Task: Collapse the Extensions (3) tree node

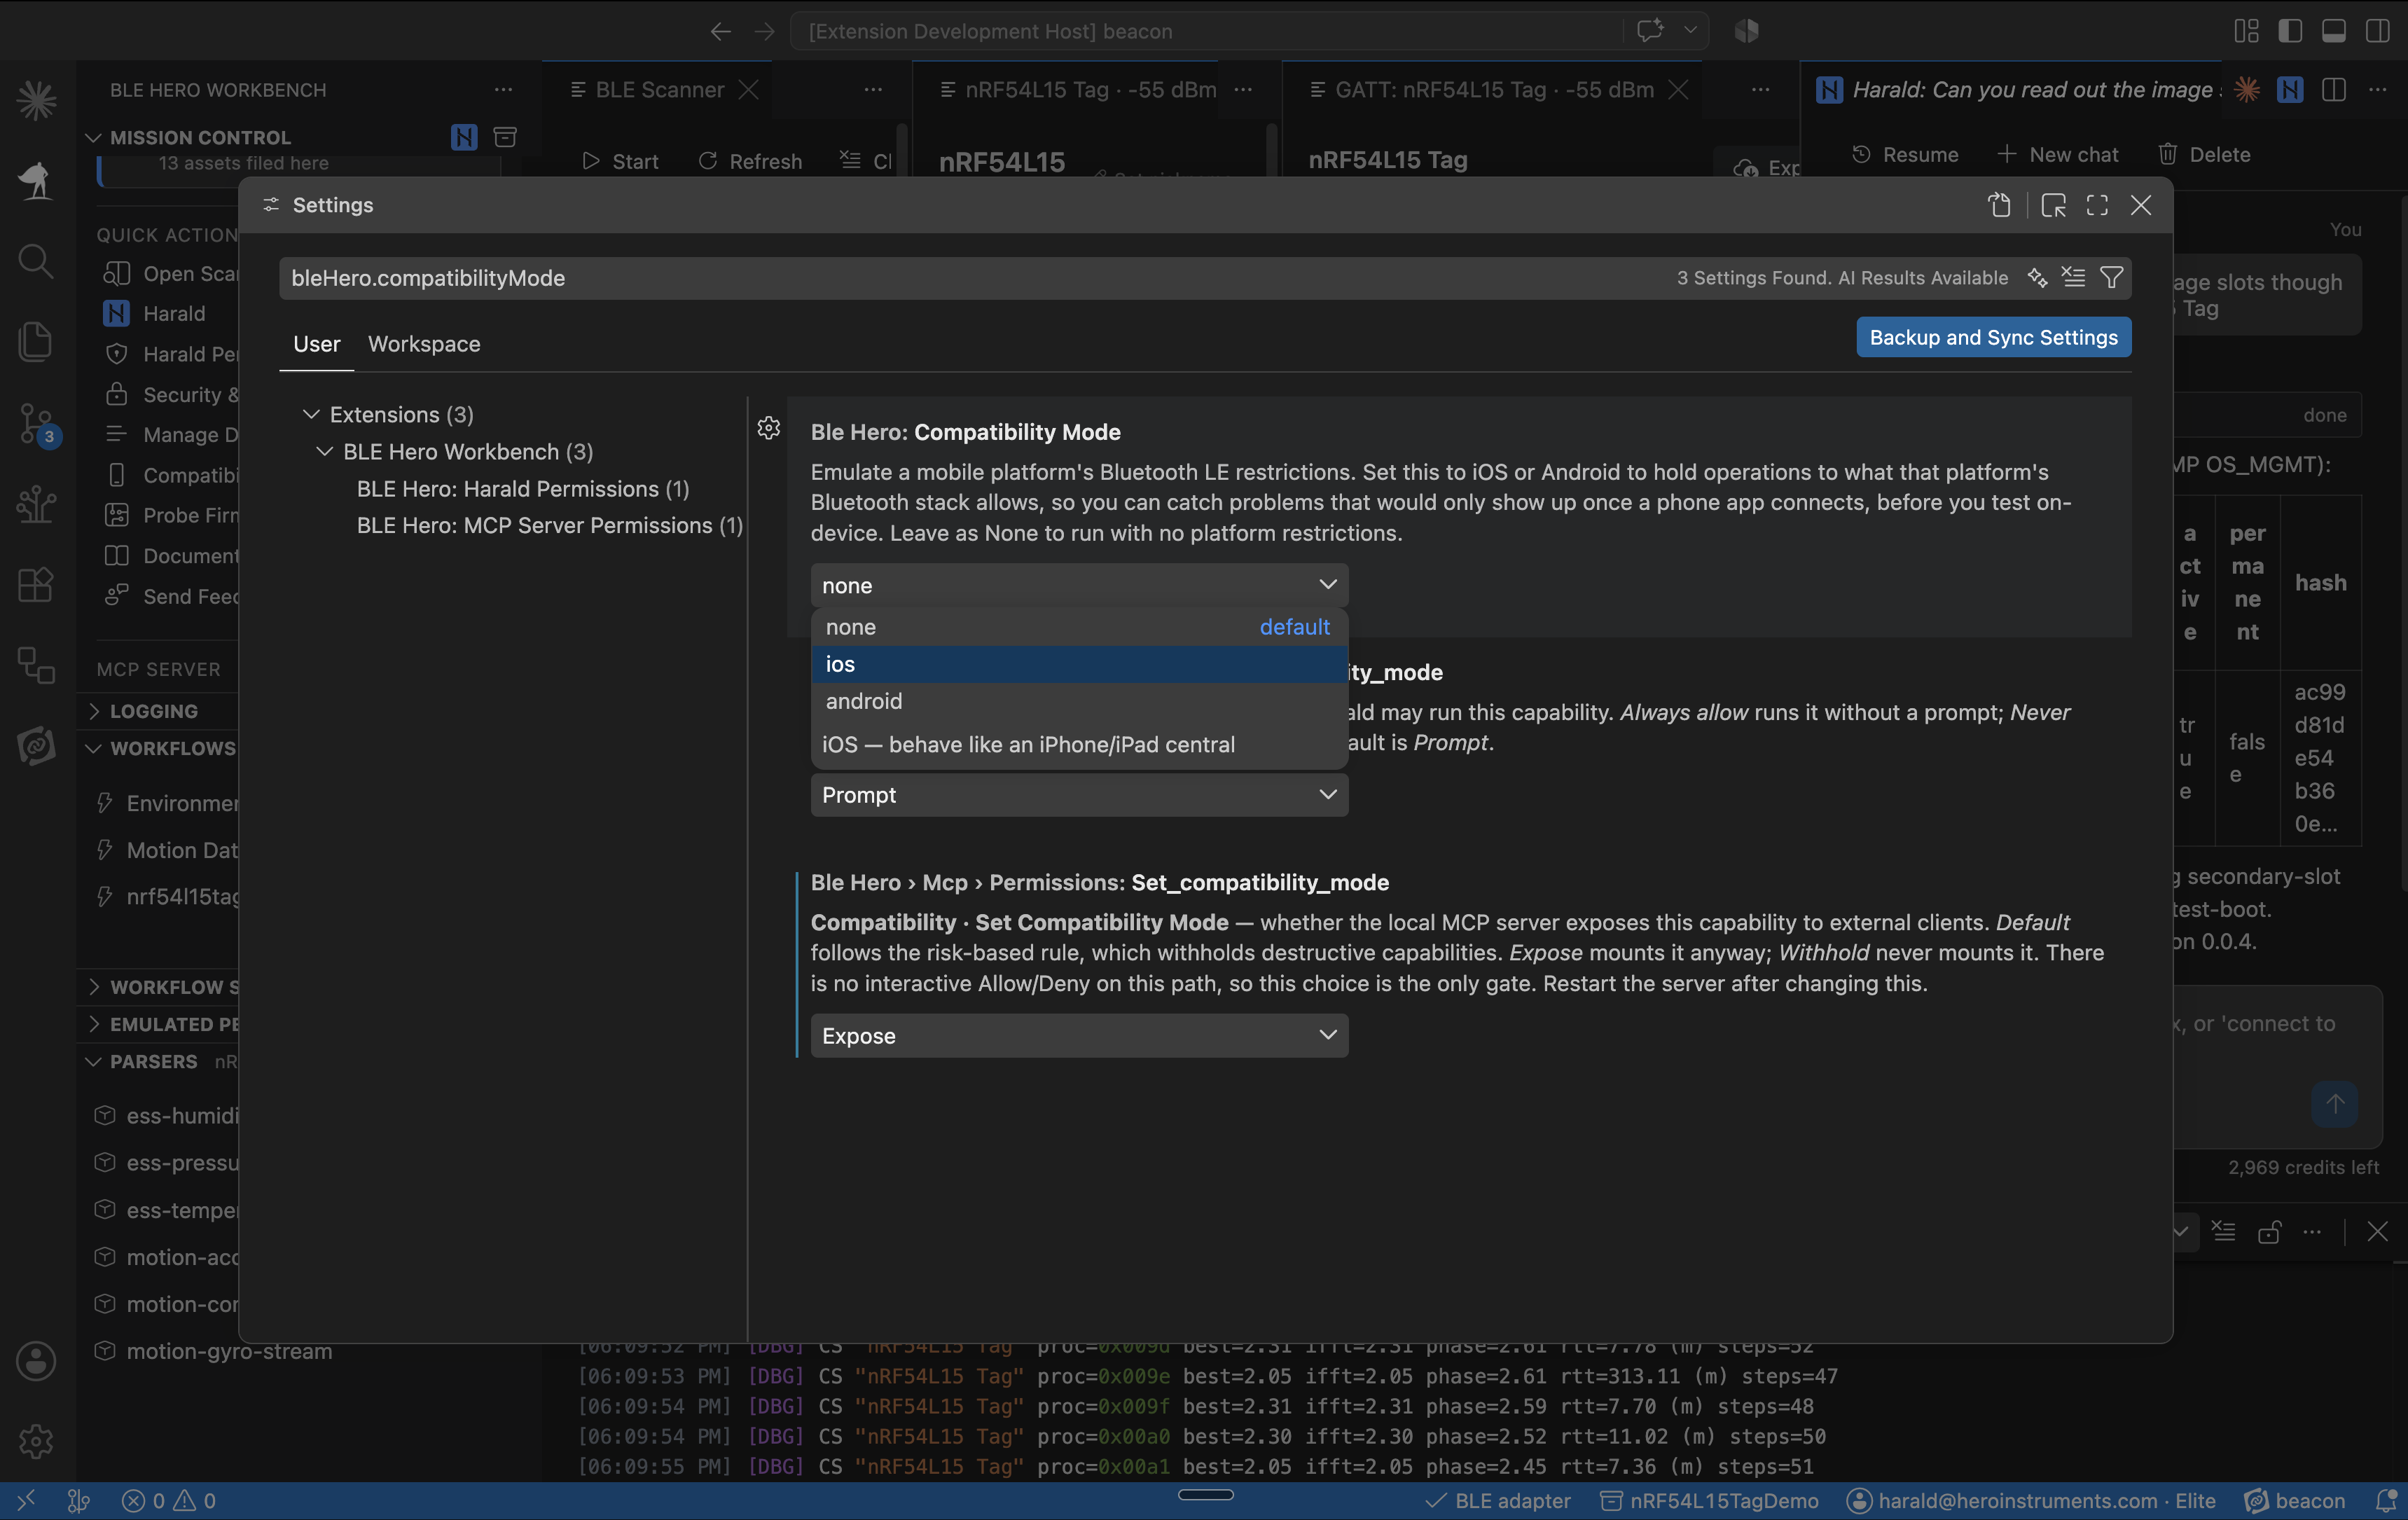Action: (x=311, y=414)
